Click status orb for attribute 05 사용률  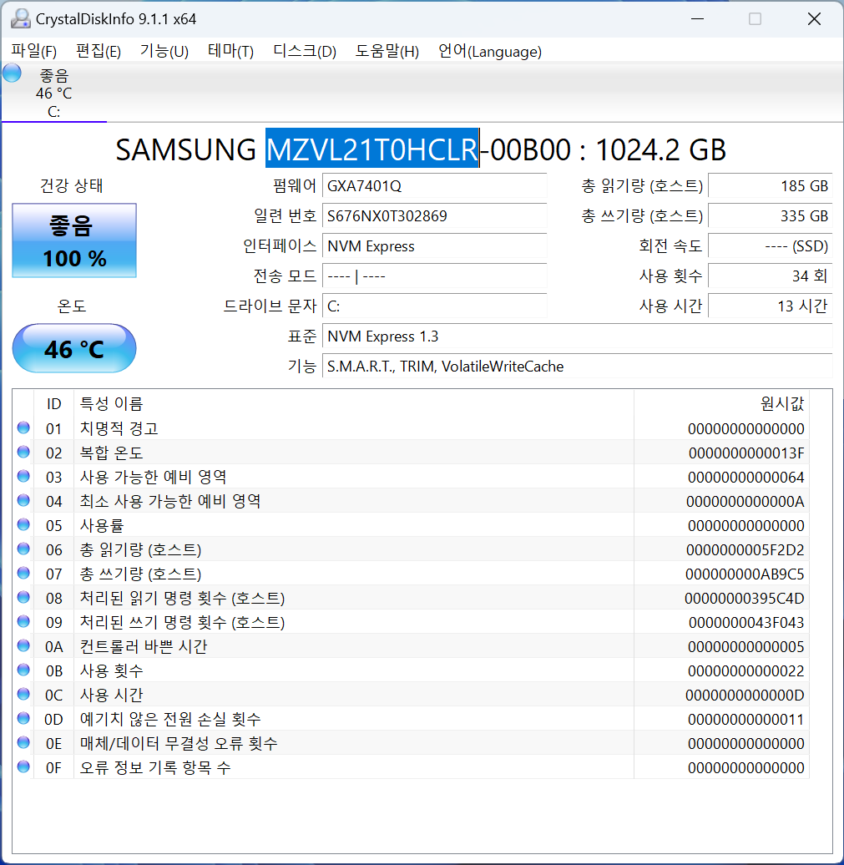(23, 524)
